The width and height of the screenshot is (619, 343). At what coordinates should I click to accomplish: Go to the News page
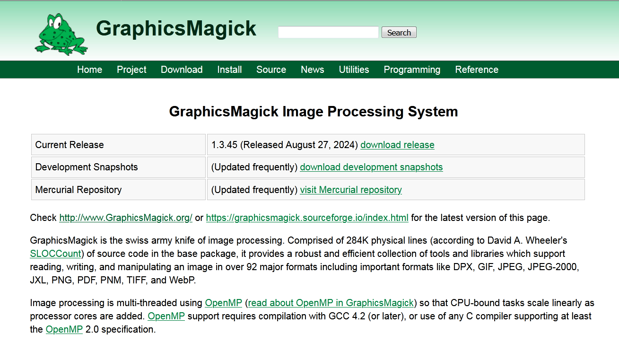pyautogui.click(x=312, y=70)
